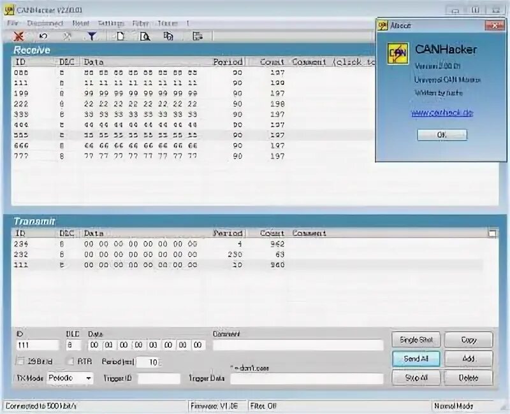
Task: Click the blue funnel filter icon
Action: 92,36
